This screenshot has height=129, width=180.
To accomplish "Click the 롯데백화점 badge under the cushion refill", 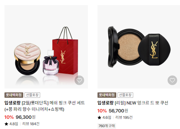I will coord(107,95).
